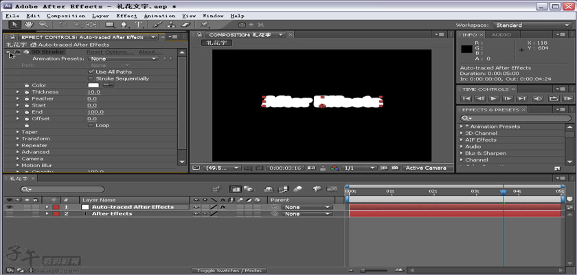The image size is (577, 275).
Task: Switch to the Audio panel tab
Action: (501, 34)
